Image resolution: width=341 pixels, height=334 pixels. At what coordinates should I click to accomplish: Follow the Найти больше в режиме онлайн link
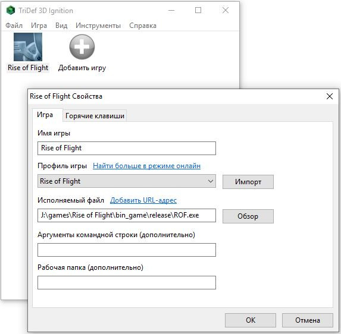point(146,166)
